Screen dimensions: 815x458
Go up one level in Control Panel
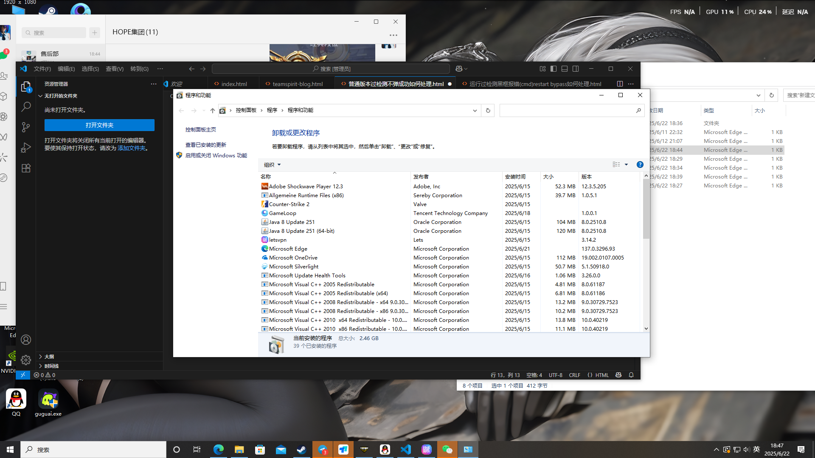pyautogui.click(x=213, y=110)
